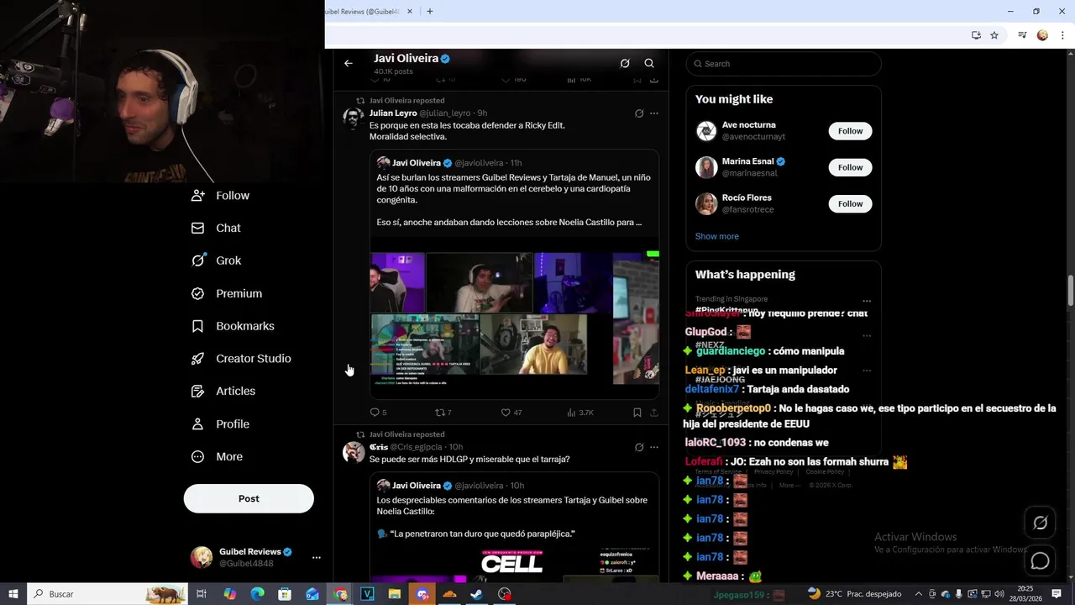1075x605 pixels.
Task: Click Show more under You might like
Action: click(716, 236)
